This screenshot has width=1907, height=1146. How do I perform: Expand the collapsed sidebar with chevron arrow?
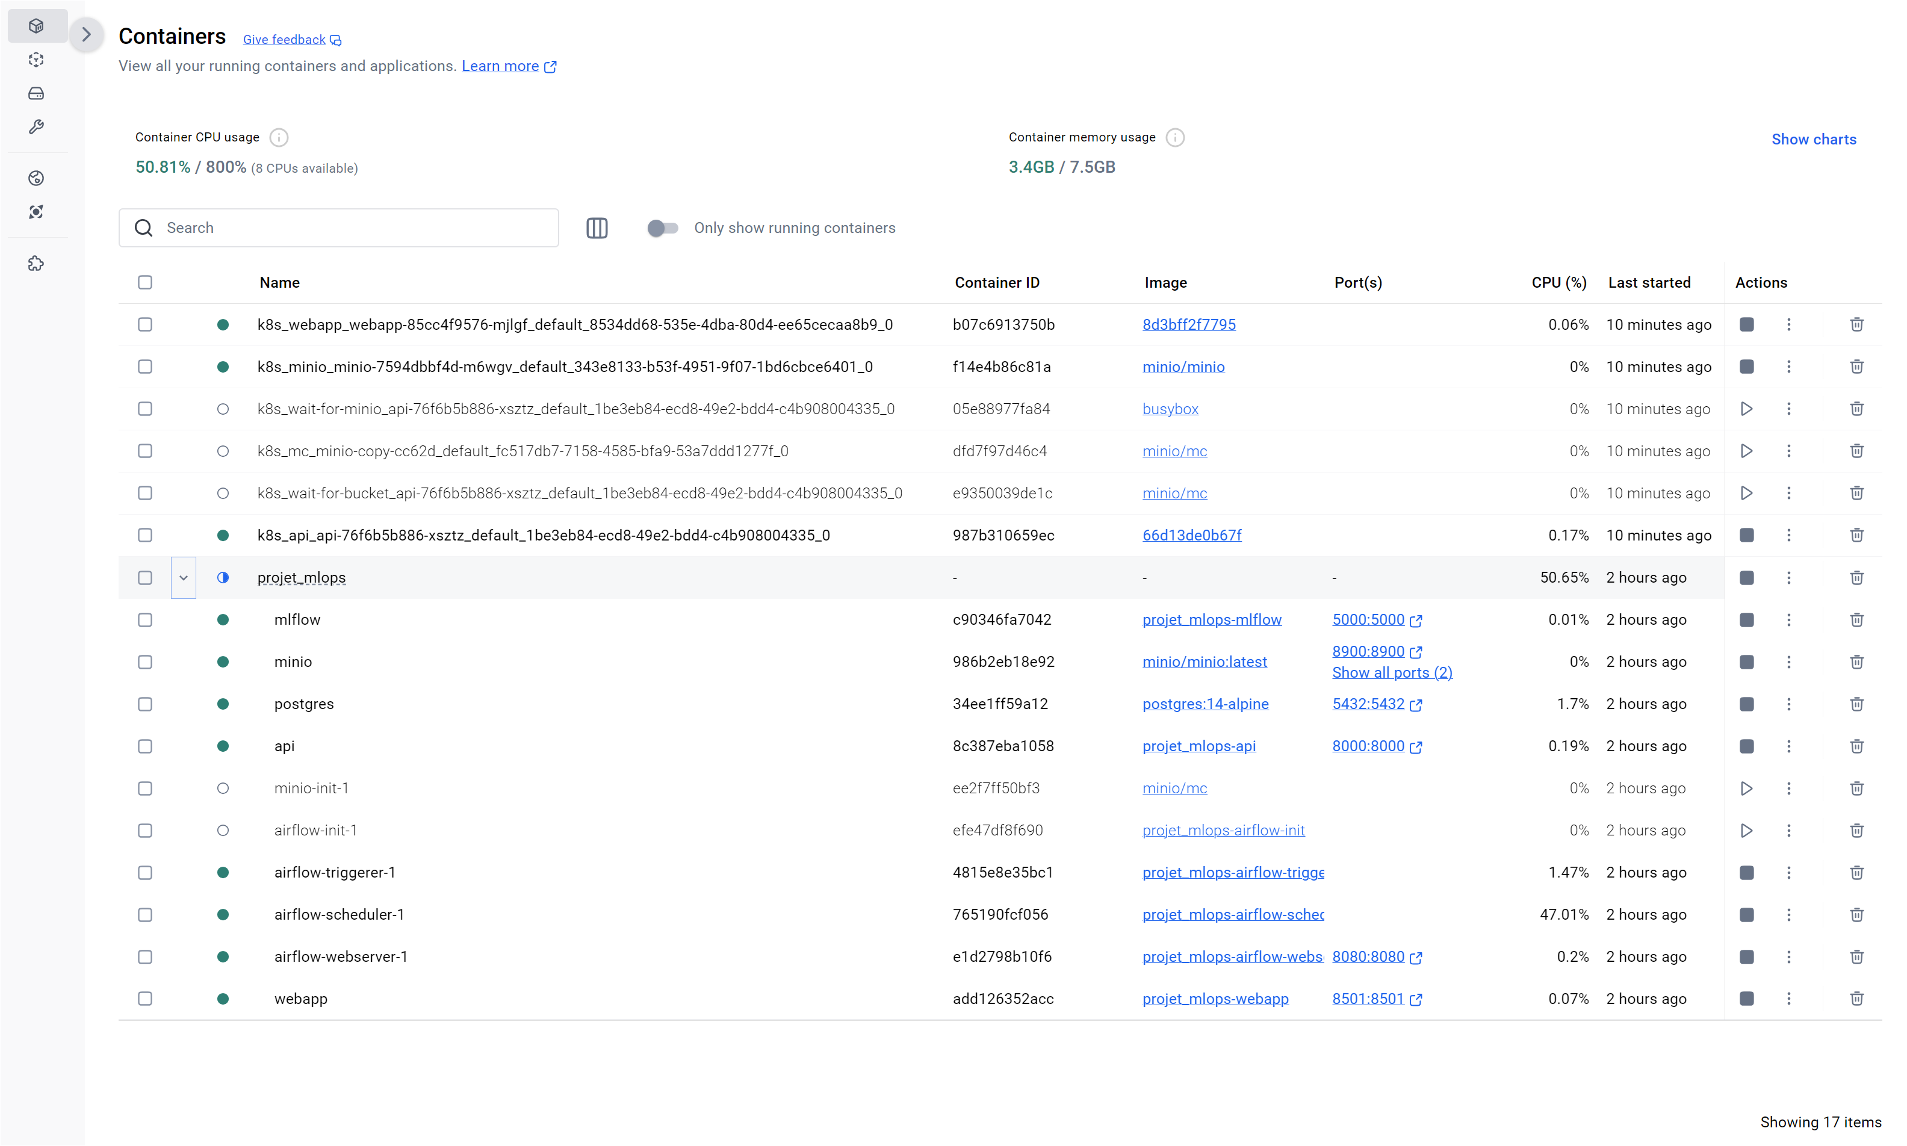[x=87, y=35]
